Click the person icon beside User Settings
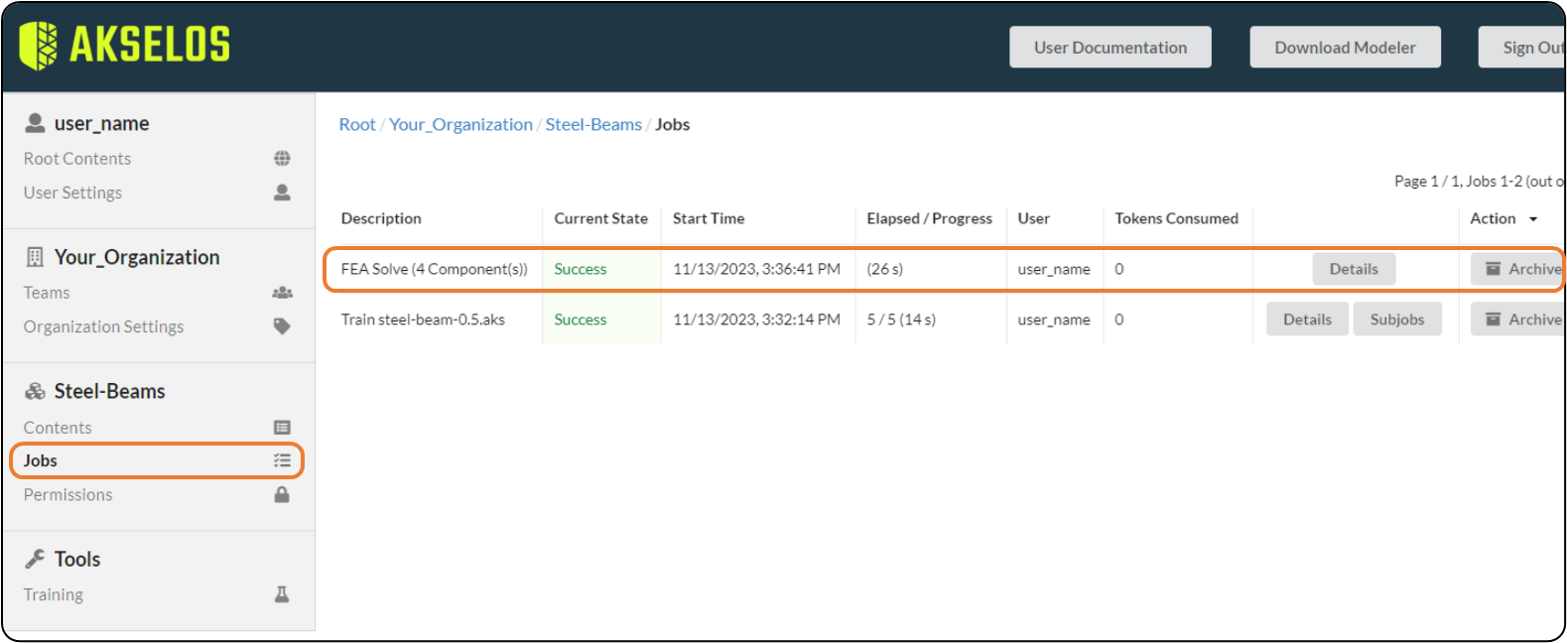 (282, 193)
